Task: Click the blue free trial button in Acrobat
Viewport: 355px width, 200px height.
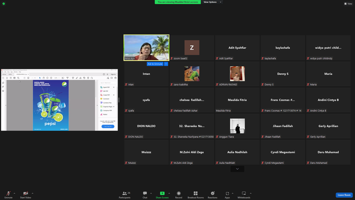Action: (108, 127)
